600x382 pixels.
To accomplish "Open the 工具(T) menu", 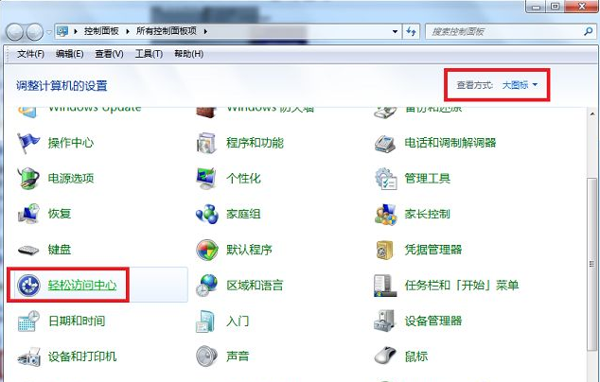I will (150, 54).
